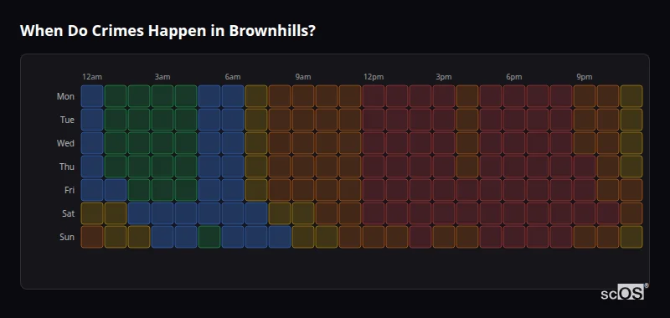The width and height of the screenshot is (670, 318).
Task: Select the Sunday 2pm red cell
Action: 420,237
